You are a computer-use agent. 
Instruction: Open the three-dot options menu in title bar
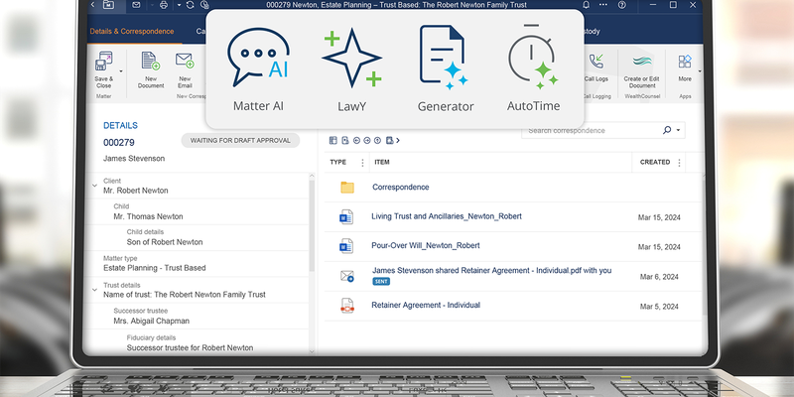pos(603,5)
